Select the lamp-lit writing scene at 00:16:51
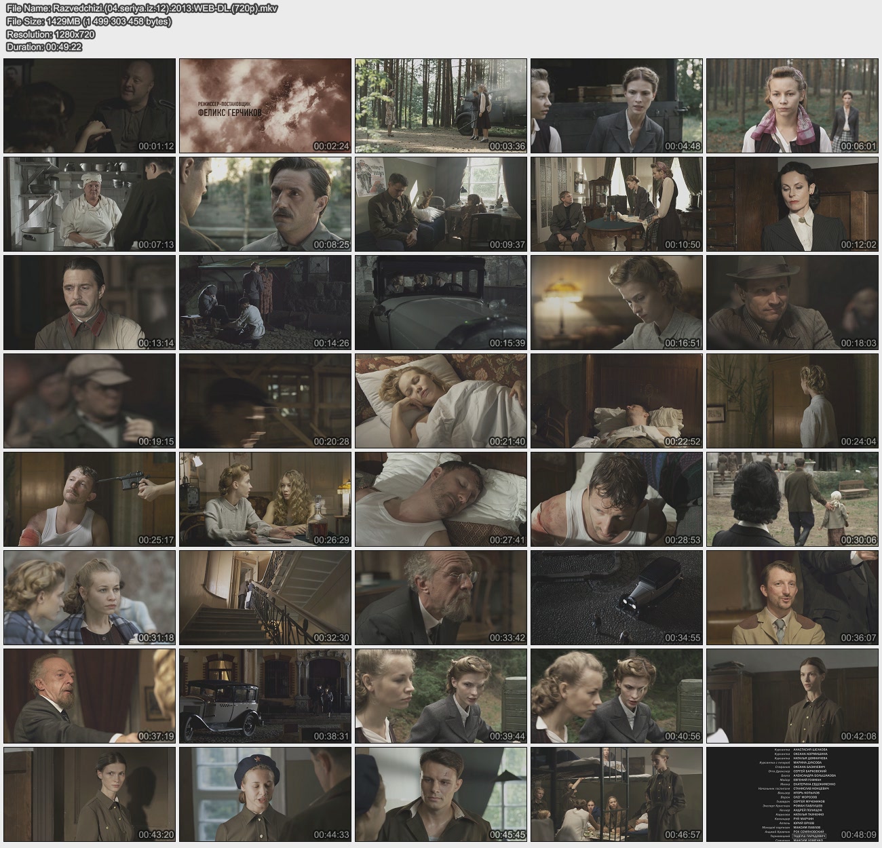The height and width of the screenshot is (848, 882). 617,303
